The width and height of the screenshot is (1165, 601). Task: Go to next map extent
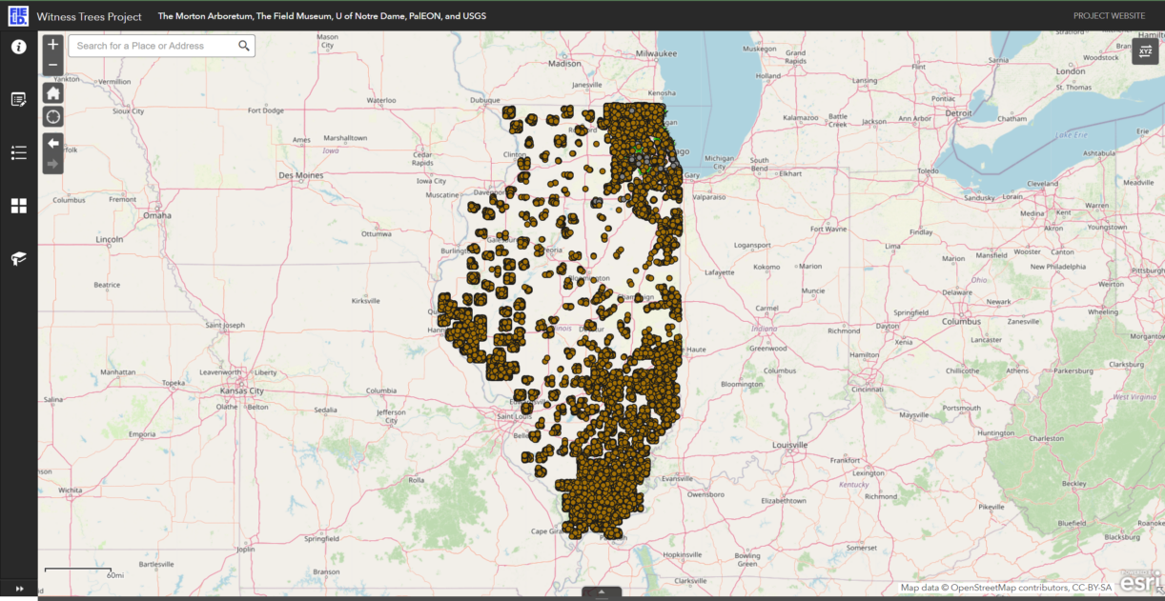click(53, 164)
